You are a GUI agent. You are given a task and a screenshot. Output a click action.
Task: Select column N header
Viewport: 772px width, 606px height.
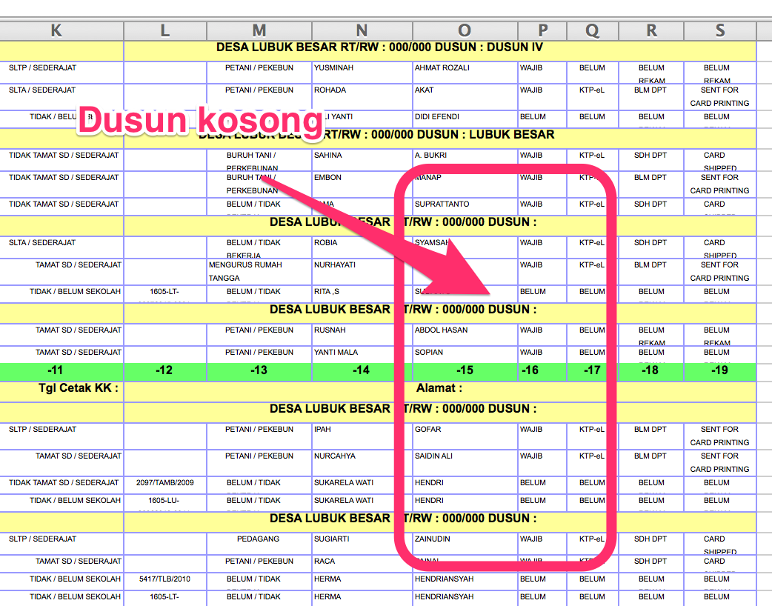point(362,30)
